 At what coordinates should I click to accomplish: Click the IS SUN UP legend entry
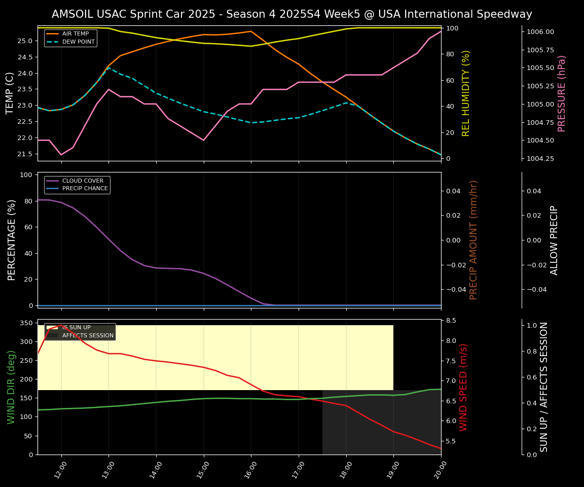76,328
